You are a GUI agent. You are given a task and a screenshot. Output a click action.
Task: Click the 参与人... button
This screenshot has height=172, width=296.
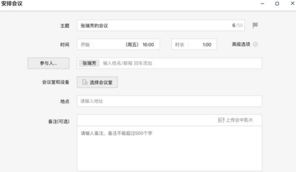48,63
